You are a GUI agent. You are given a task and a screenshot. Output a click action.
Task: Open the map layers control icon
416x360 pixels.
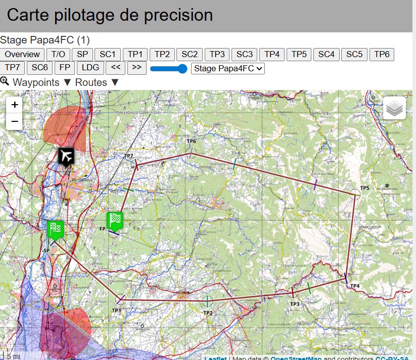click(x=394, y=108)
